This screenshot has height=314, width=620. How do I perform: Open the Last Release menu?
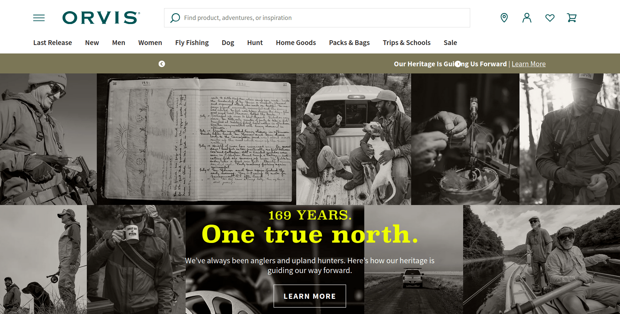[x=53, y=43]
